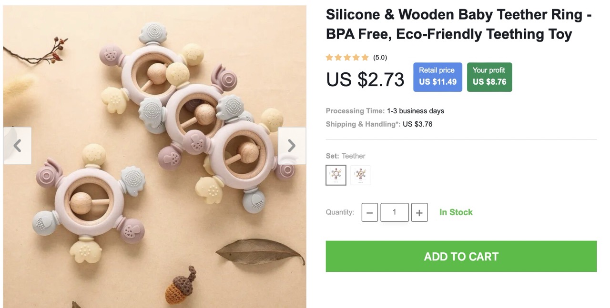Select the first Teether set thumbnail

pyautogui.click(x=336, y=175)
